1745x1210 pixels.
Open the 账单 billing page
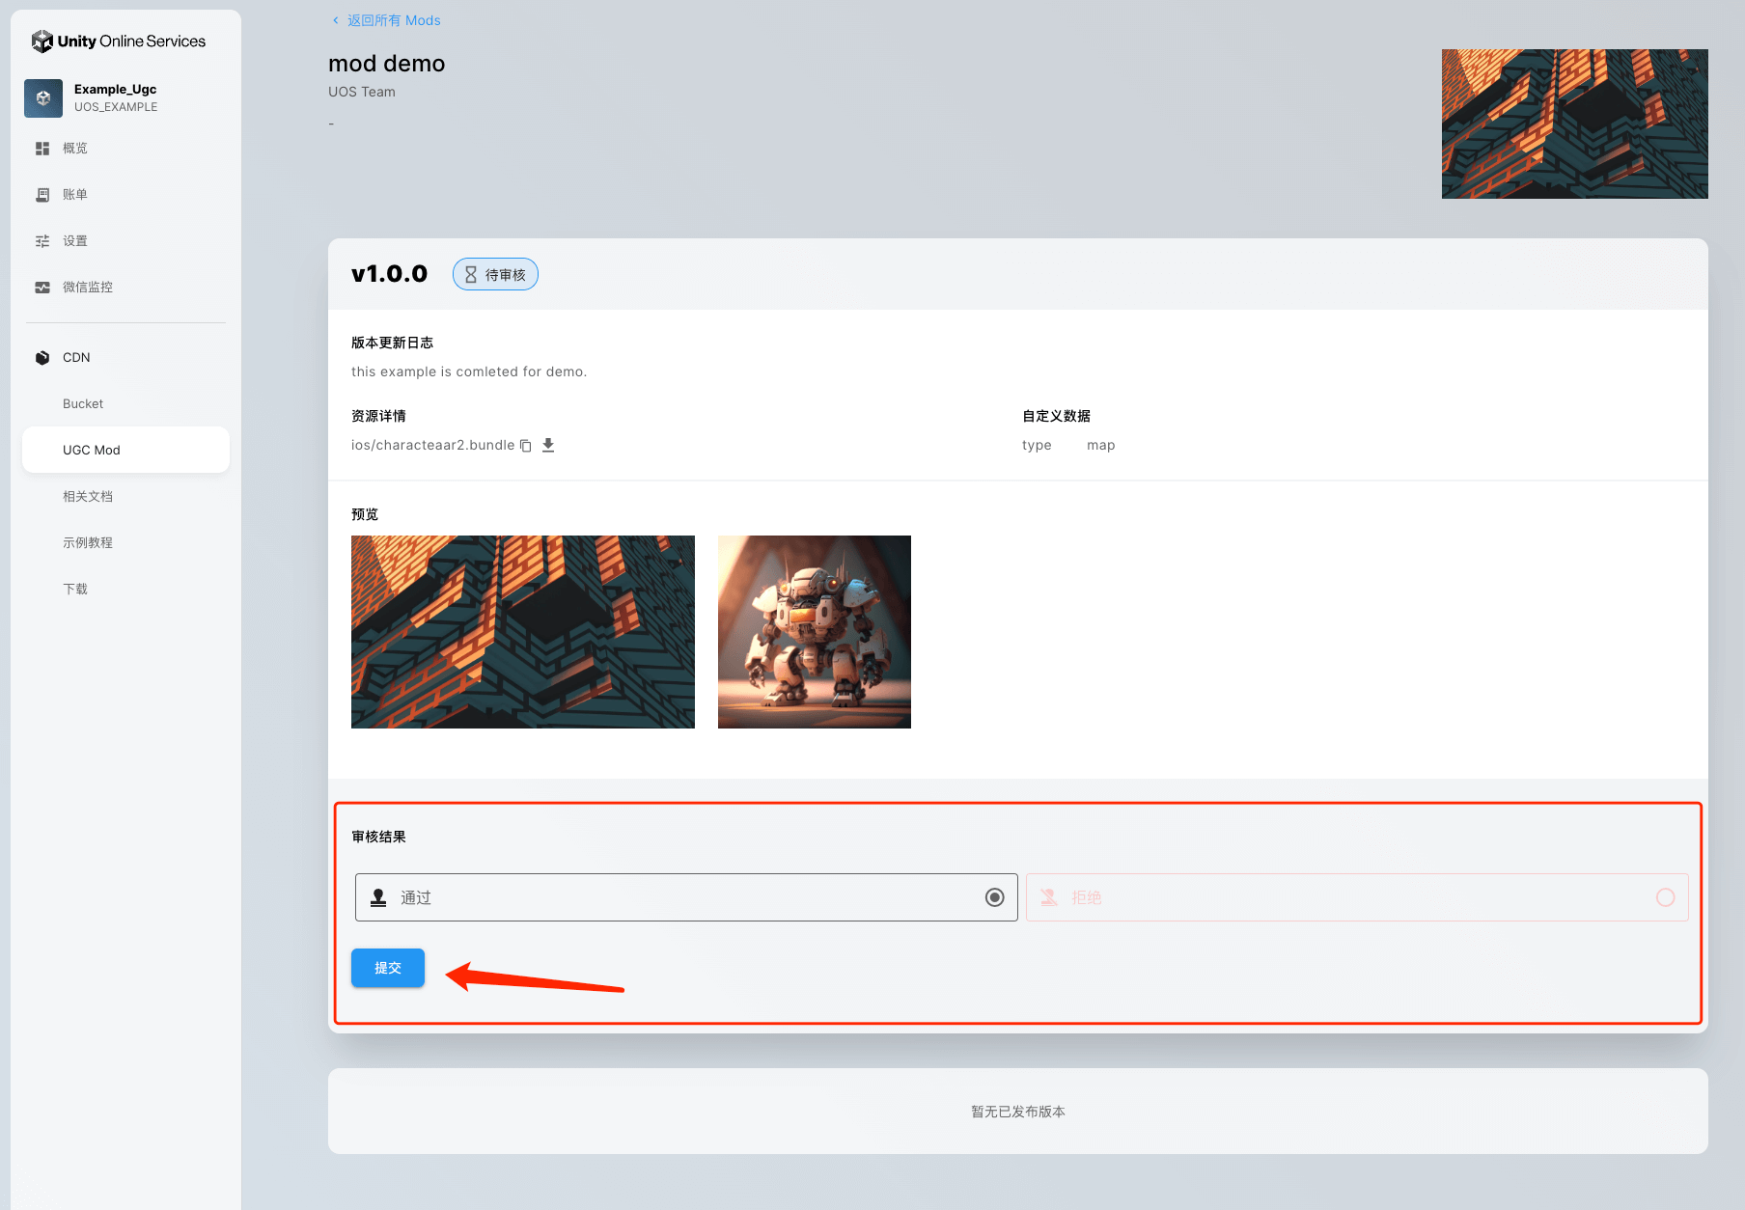point(75,195)
